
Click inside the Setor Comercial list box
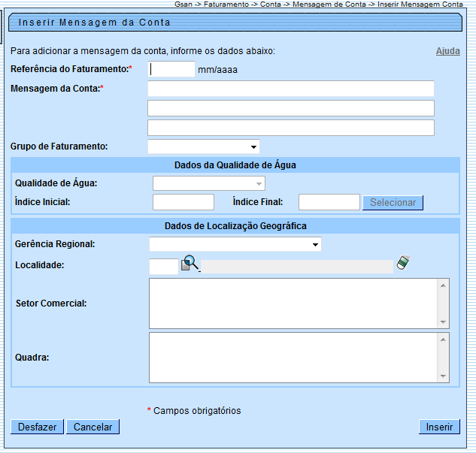pyautogui.click(x=293, y=304)
